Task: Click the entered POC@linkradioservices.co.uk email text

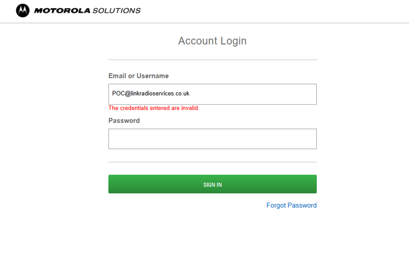Action: point(151,93)
